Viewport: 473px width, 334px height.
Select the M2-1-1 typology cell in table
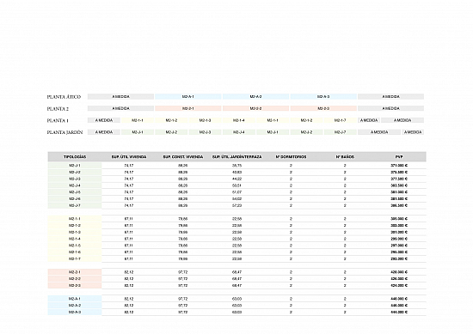tap(75, 219)
